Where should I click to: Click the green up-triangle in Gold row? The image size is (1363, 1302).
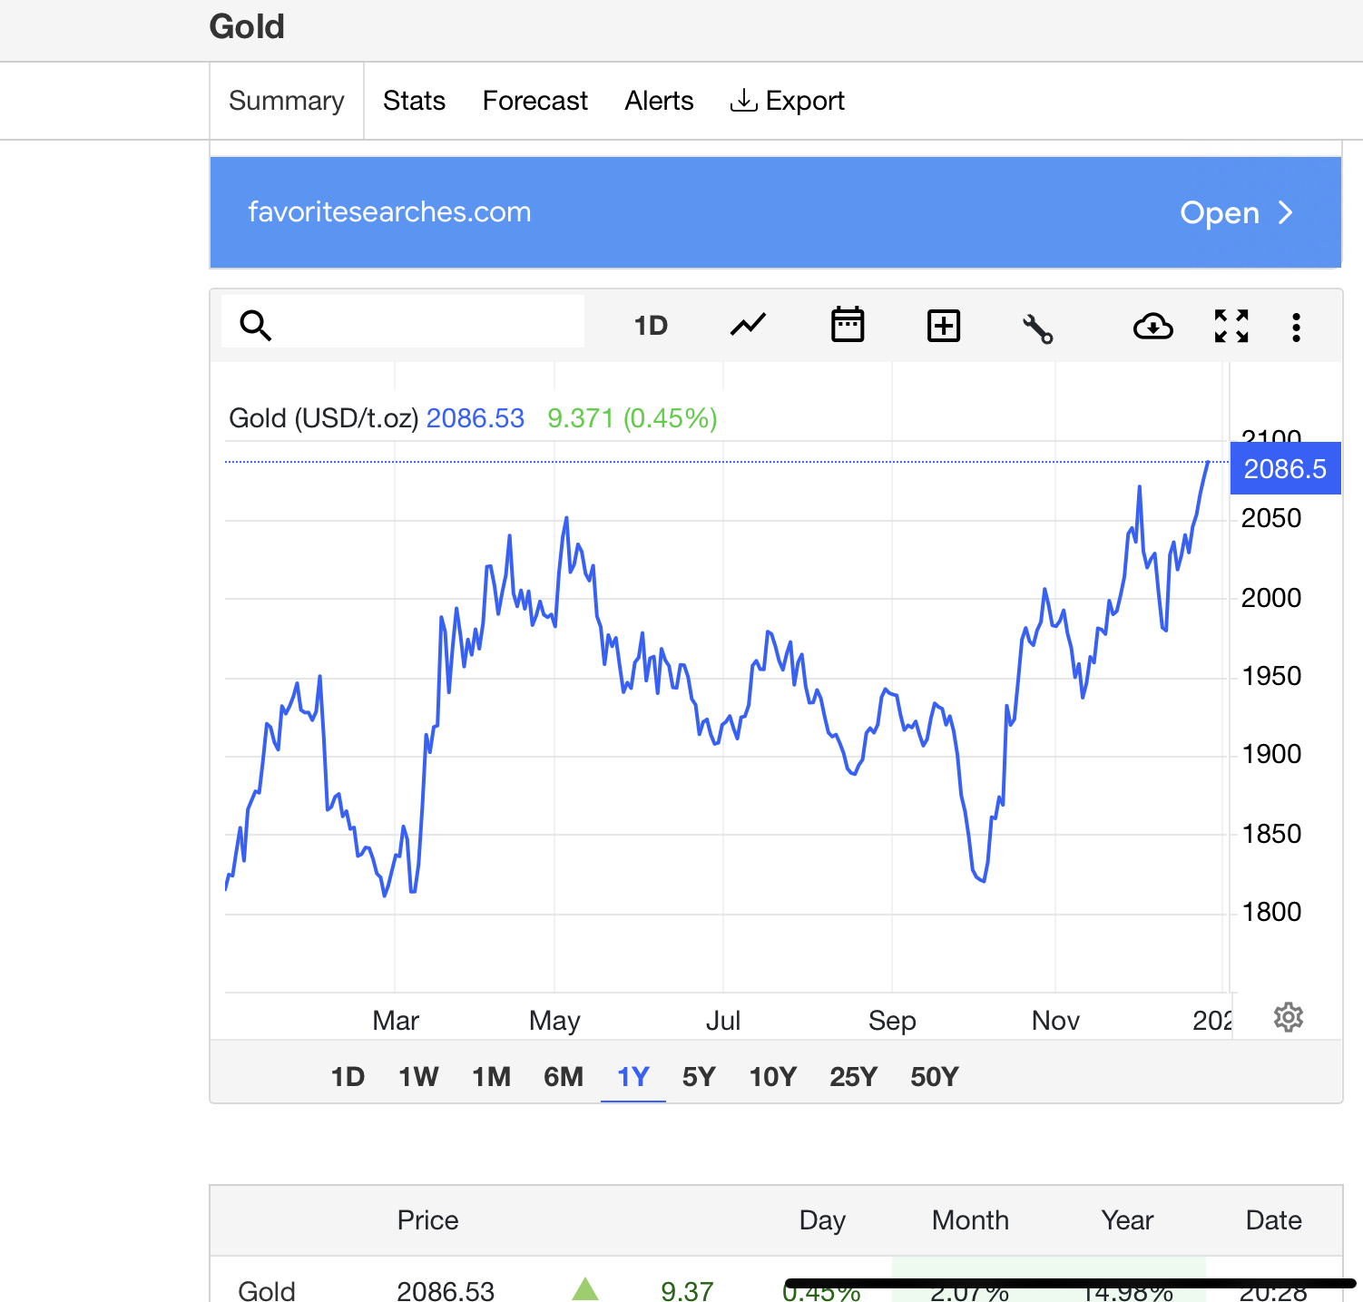tap(585, 1288)
